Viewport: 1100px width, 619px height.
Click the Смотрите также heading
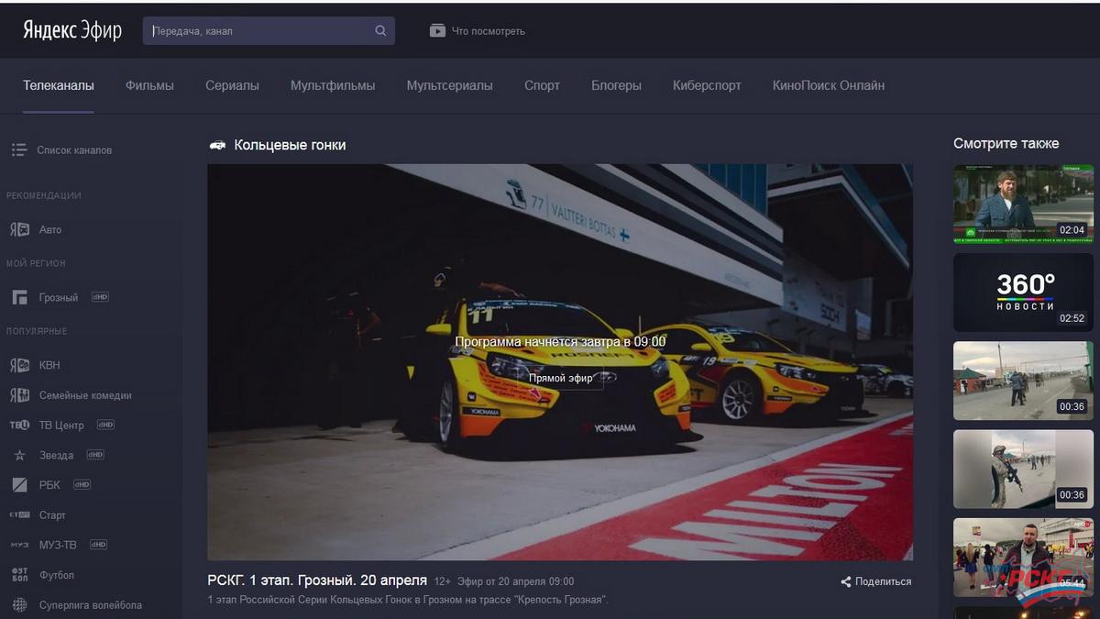click(1006, 143)
